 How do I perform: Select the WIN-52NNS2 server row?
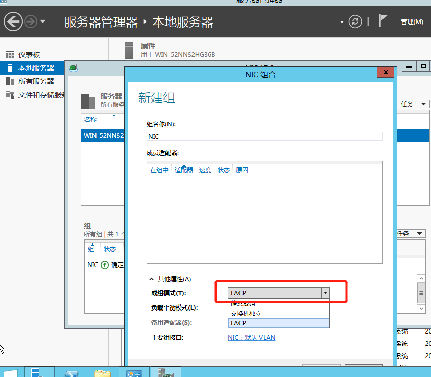point(103,135)
